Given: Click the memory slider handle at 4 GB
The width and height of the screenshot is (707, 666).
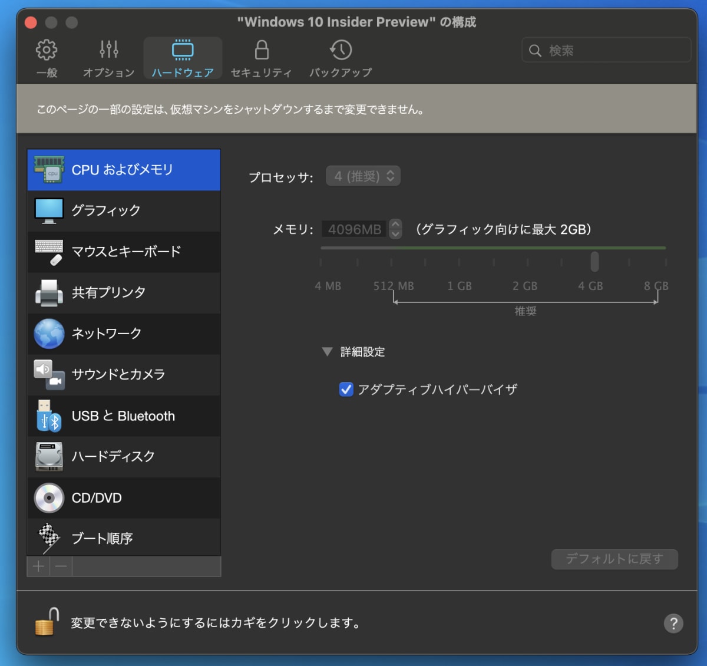Looking at the screenshot, I should point(594,262).
